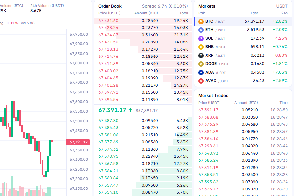Click the red 67,391.17 chart price tag
Viewport: 294px width, 196px height.
[78, 142]
